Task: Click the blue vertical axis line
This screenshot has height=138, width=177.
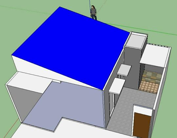Action: point(90,7)
